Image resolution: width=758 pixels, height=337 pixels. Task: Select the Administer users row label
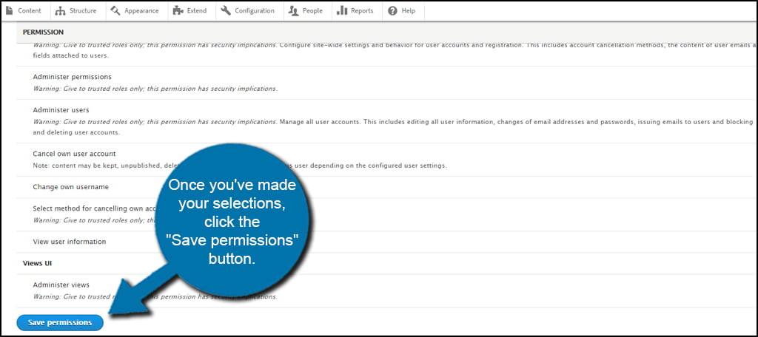pyautogui.click(x=61, y=110)
